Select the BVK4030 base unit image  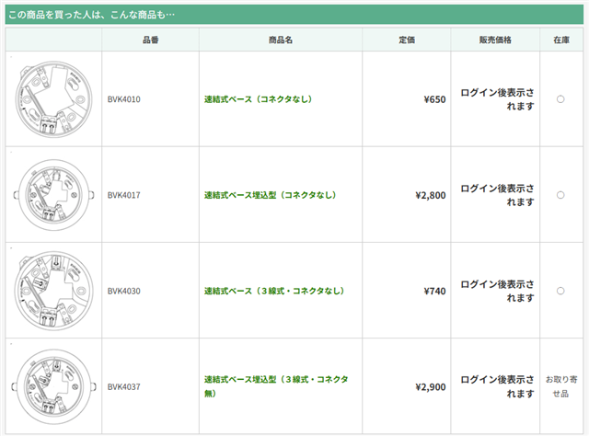tap(53, 291)
